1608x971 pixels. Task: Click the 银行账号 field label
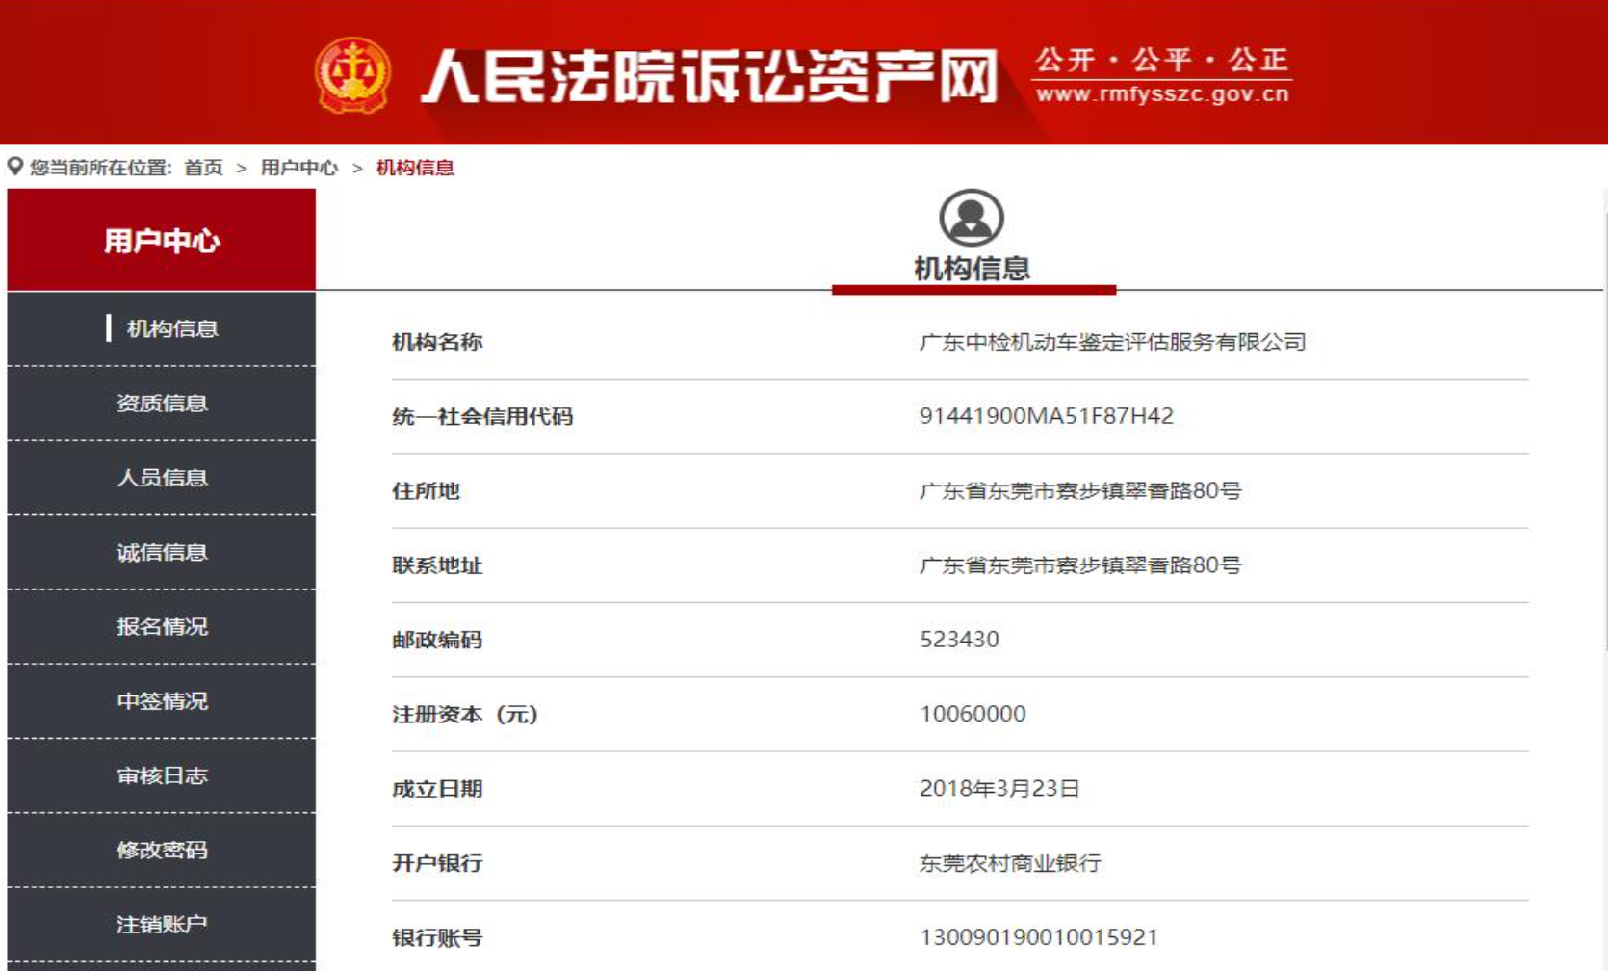437,937
